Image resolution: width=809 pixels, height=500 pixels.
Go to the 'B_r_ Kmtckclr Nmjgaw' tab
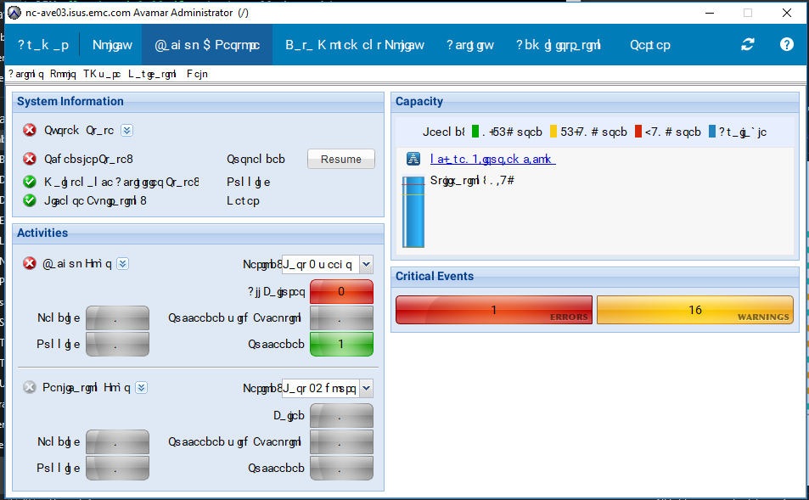355,45
